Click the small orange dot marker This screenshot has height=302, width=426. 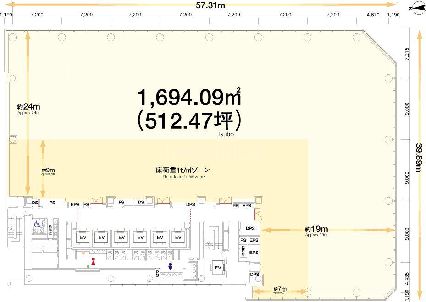[x=83, y=253]
